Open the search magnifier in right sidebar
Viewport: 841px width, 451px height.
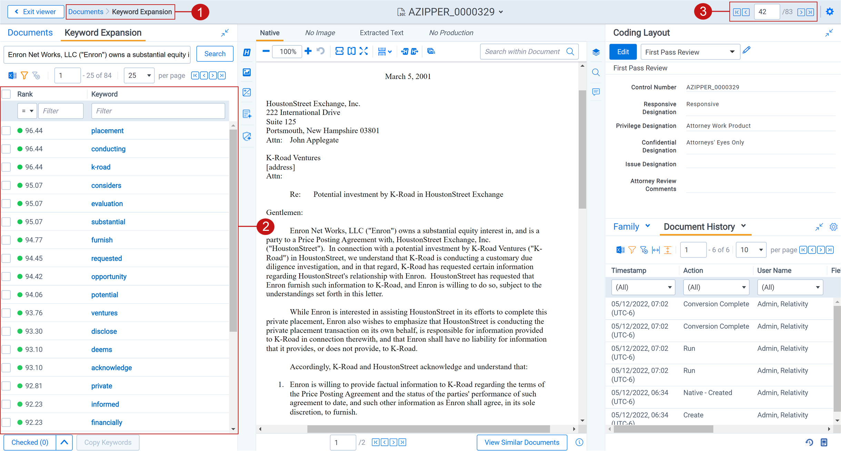click(x=596, y=72)
